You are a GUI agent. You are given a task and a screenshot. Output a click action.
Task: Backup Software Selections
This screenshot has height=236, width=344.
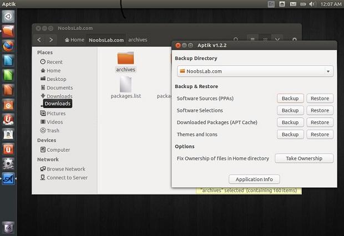point(290,110)
